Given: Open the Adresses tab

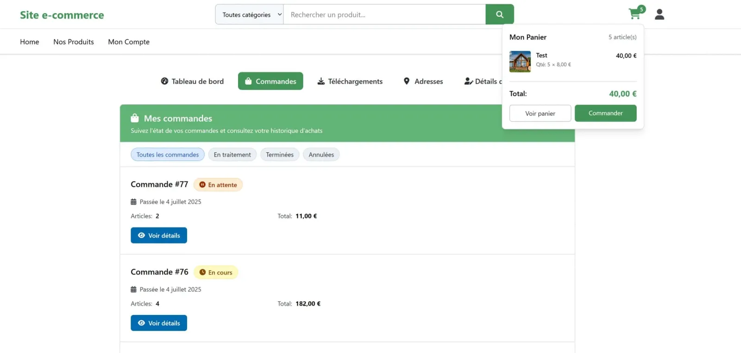Looking at the screenshot, I should pyautogui.click(x=423, y=81).
